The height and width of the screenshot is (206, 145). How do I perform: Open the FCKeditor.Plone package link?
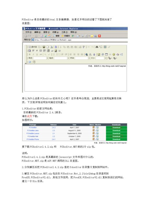(x=33, y=139)
